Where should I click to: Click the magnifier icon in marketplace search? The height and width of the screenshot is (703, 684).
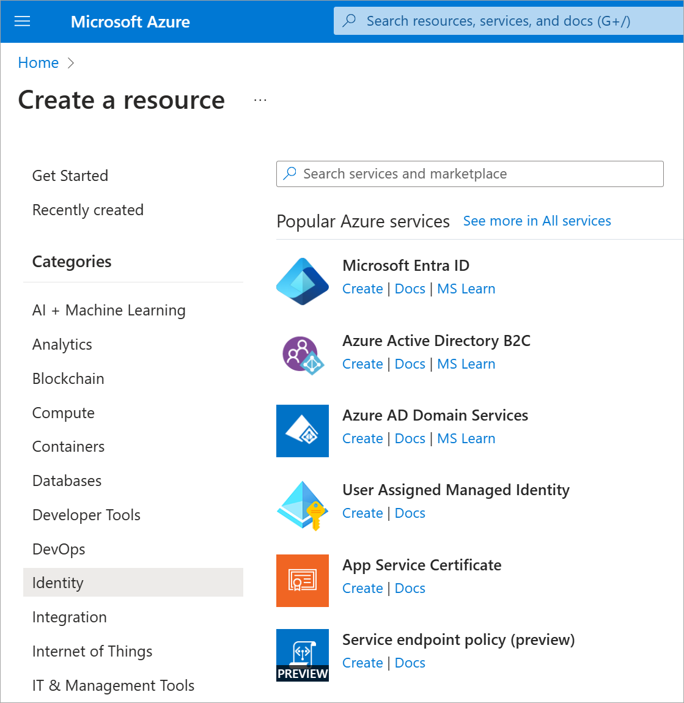290,174
